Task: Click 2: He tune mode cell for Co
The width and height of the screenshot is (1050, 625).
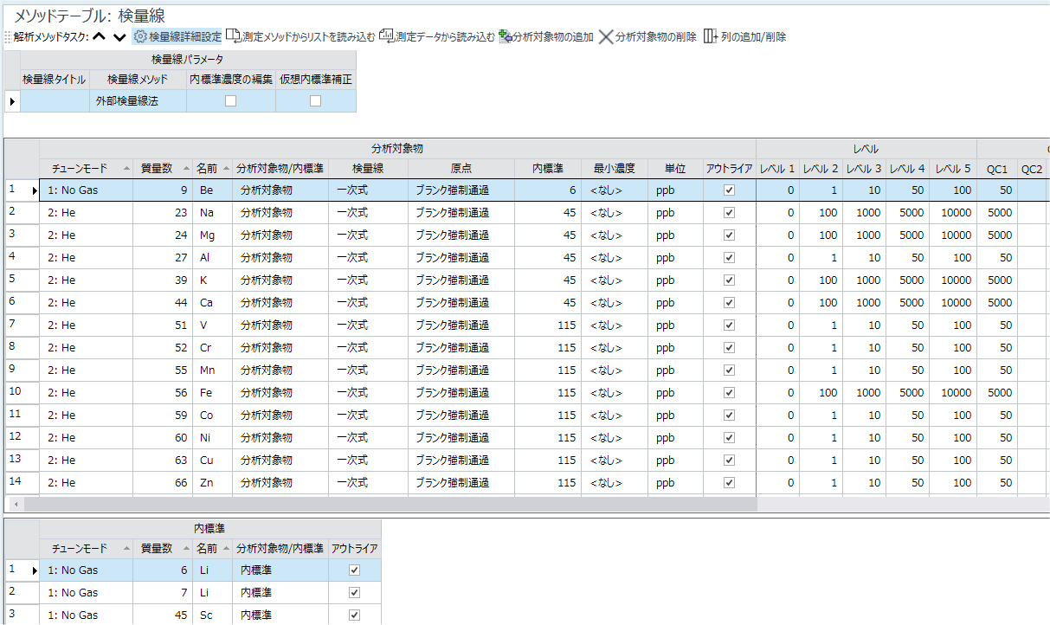Action: [x=87, y=416]
